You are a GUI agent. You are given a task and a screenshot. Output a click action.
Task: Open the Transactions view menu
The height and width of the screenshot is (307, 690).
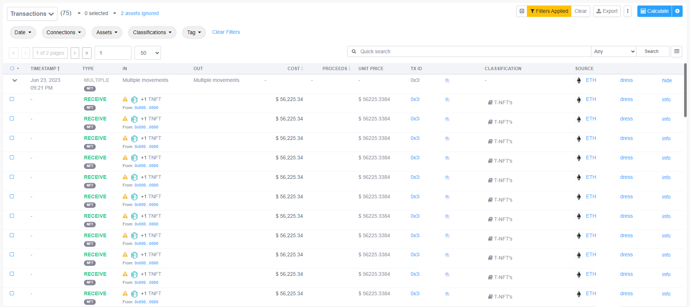[32, 14]
